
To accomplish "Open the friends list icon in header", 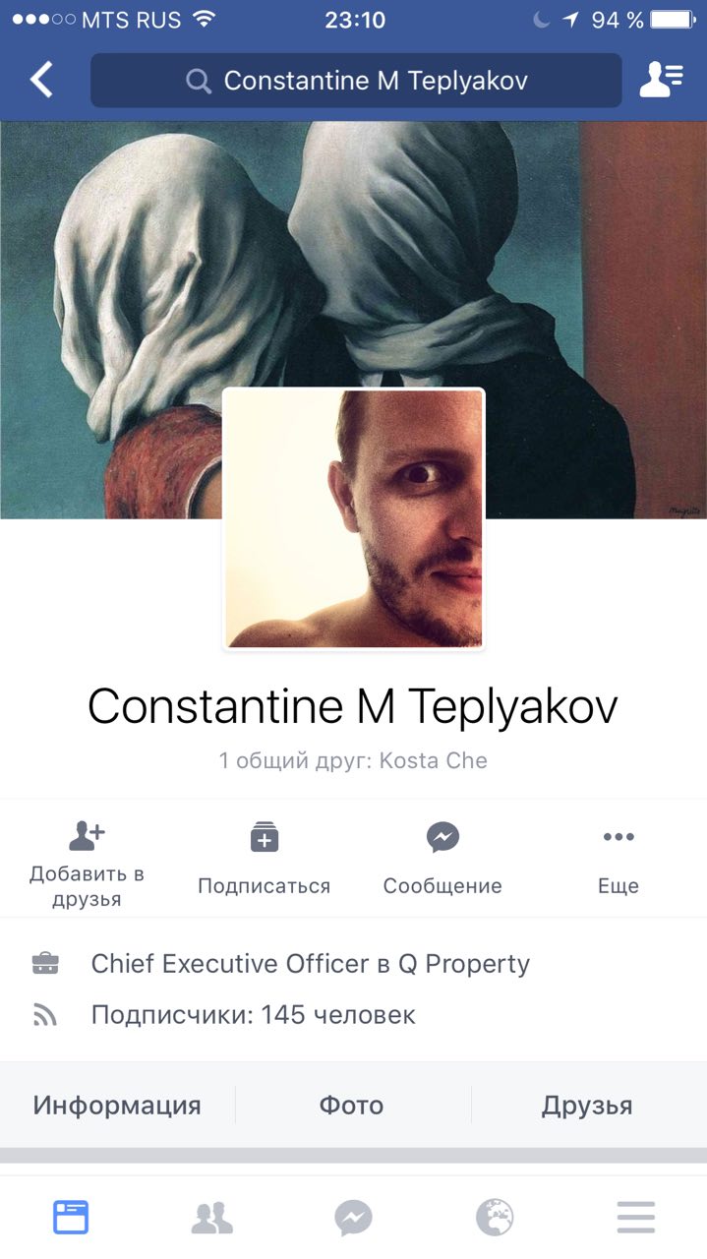I will [x=662, y=80].
